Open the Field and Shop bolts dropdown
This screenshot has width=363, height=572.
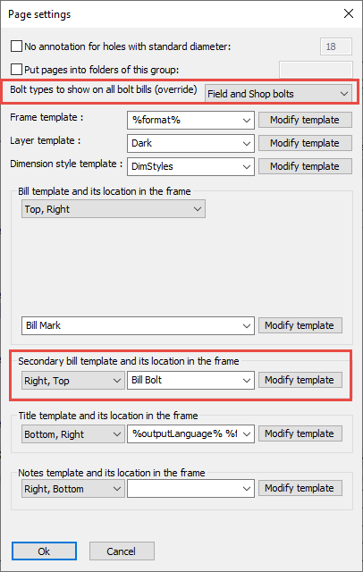point(278,94)
